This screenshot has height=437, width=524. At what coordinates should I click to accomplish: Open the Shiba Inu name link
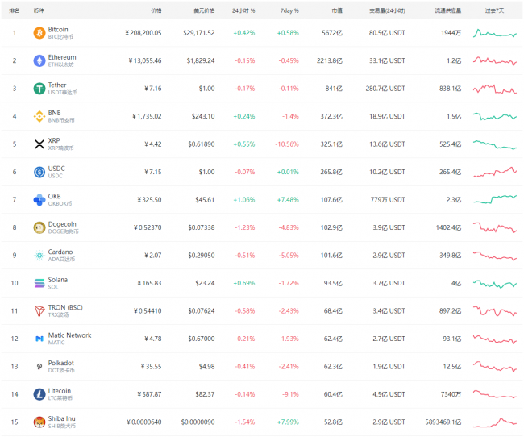click(61, 418)
